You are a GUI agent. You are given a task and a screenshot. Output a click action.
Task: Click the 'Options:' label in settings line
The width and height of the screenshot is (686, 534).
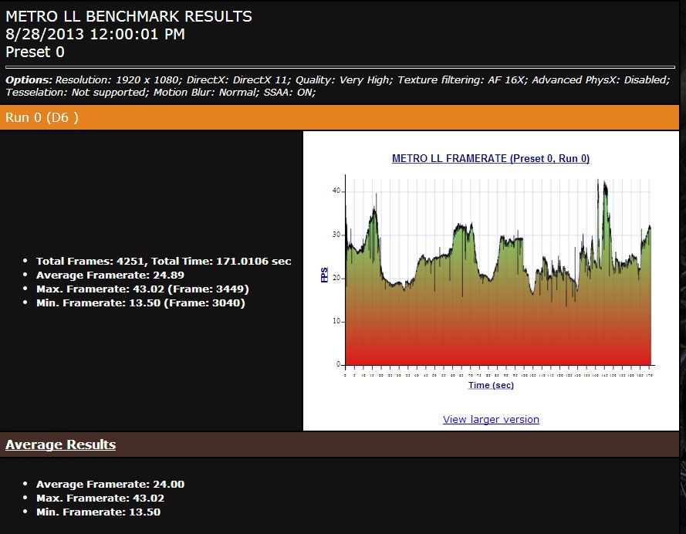(29, 80)
